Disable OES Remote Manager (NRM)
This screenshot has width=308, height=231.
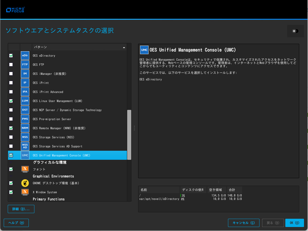(11, 128)
